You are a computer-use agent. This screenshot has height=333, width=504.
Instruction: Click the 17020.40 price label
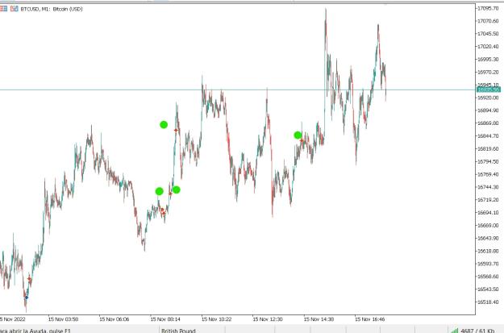coord(488,47)
